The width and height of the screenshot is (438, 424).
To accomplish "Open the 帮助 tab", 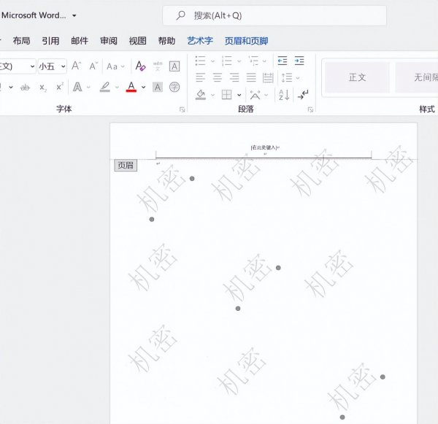I will pos(166,41).
